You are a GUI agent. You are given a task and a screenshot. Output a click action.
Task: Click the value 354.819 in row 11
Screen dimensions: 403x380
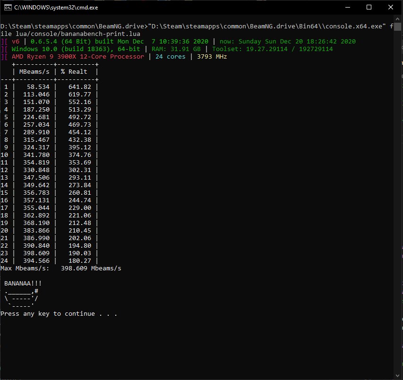pos(36,163)
